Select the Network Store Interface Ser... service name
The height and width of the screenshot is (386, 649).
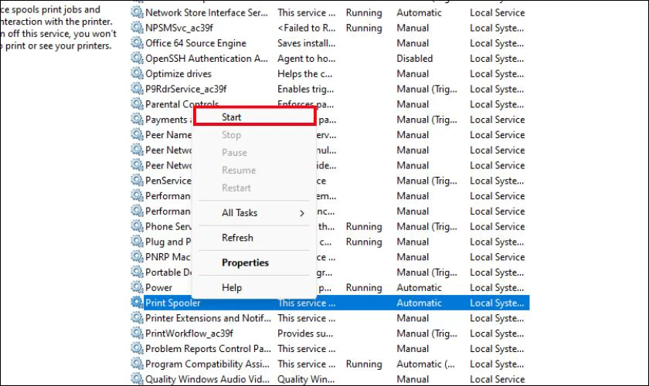pos(206,13)
